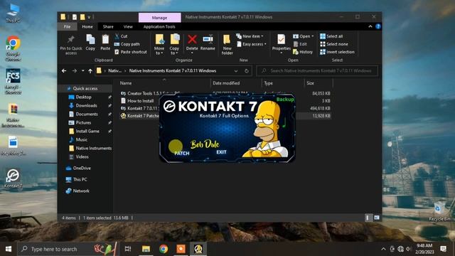Image resolution: width=455 pixels, height=256 pixels.
Task: Click Select all in the ribbon
Action: pos(331,36)
